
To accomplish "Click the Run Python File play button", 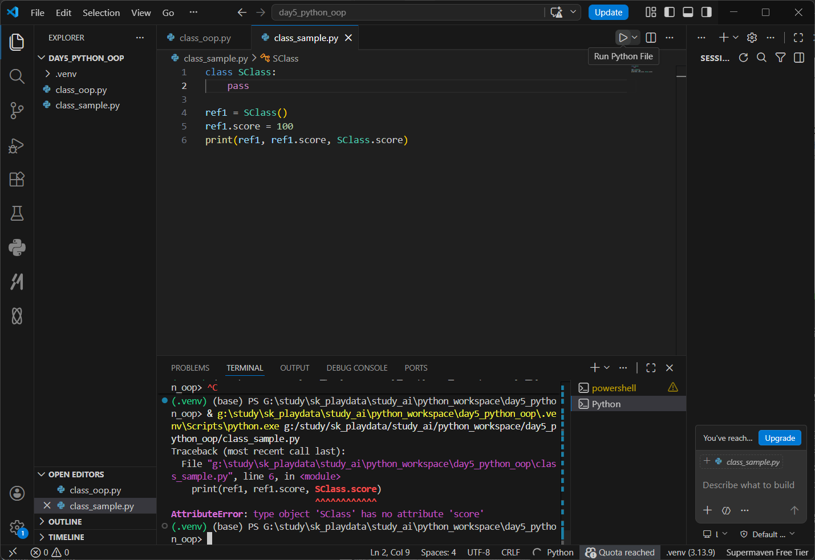I will click(x=623, y=38).
